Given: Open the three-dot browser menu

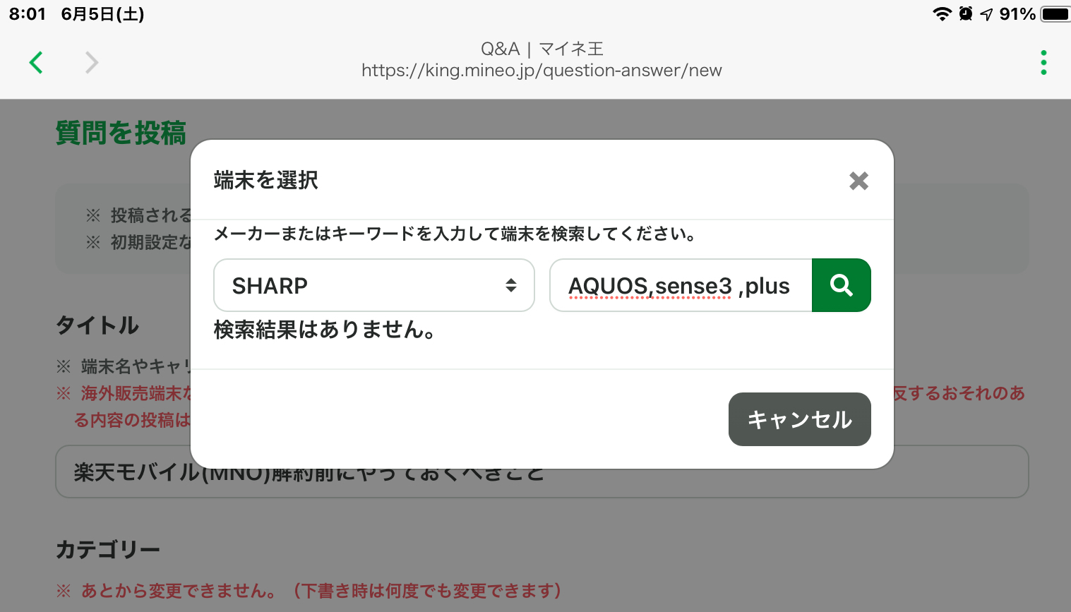Looking at the screenshot, I should [x=1043, y=63].
